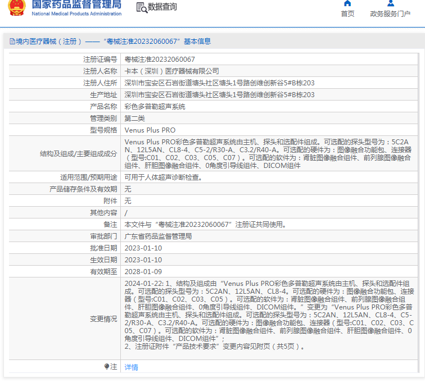This screenshot has height=387, width=425.
Task: Click the 型号规格 row label
Action: coord(103,130)
